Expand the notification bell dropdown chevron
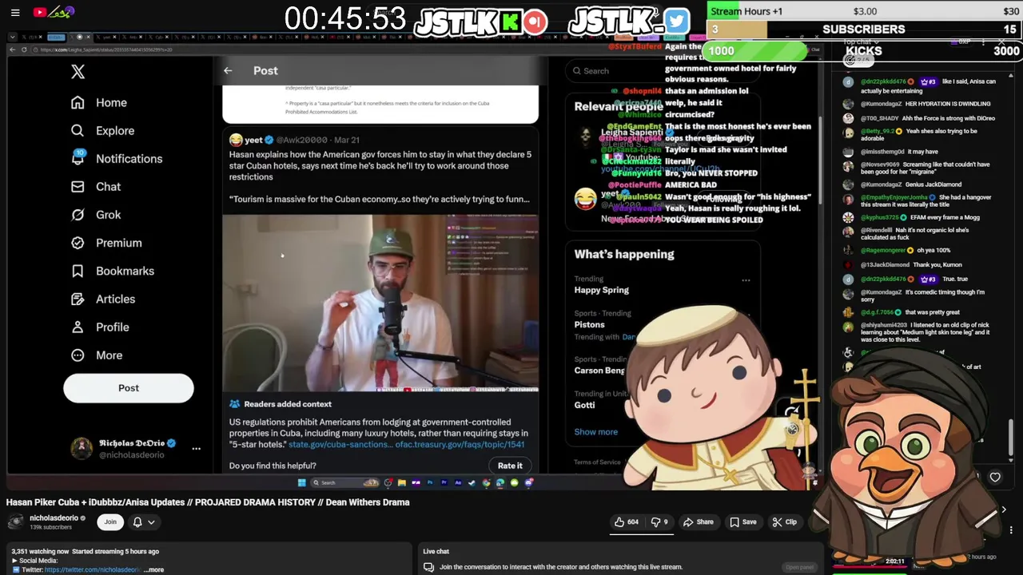The height and width of the screenshot is (575, 1023). [151, 522]
